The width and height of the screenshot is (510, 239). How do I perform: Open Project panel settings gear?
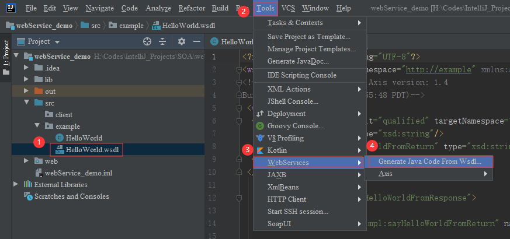(x=182, y=41)
